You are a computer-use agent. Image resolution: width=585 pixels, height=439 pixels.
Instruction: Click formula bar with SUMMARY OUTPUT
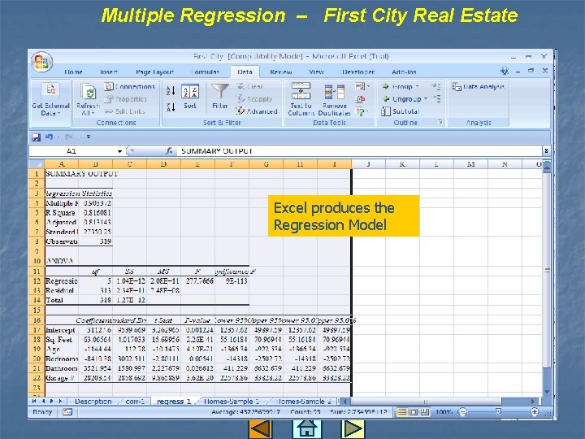(x=360, y=151)
